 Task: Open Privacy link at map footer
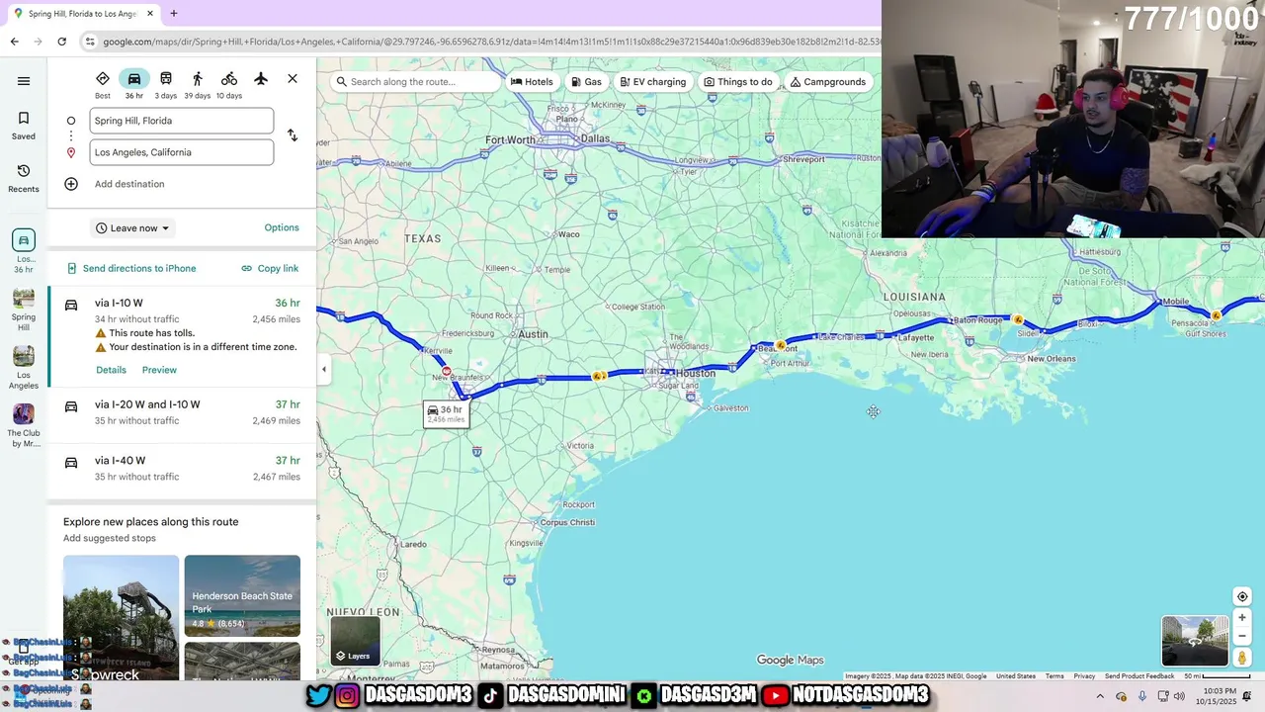point(1084,676)
